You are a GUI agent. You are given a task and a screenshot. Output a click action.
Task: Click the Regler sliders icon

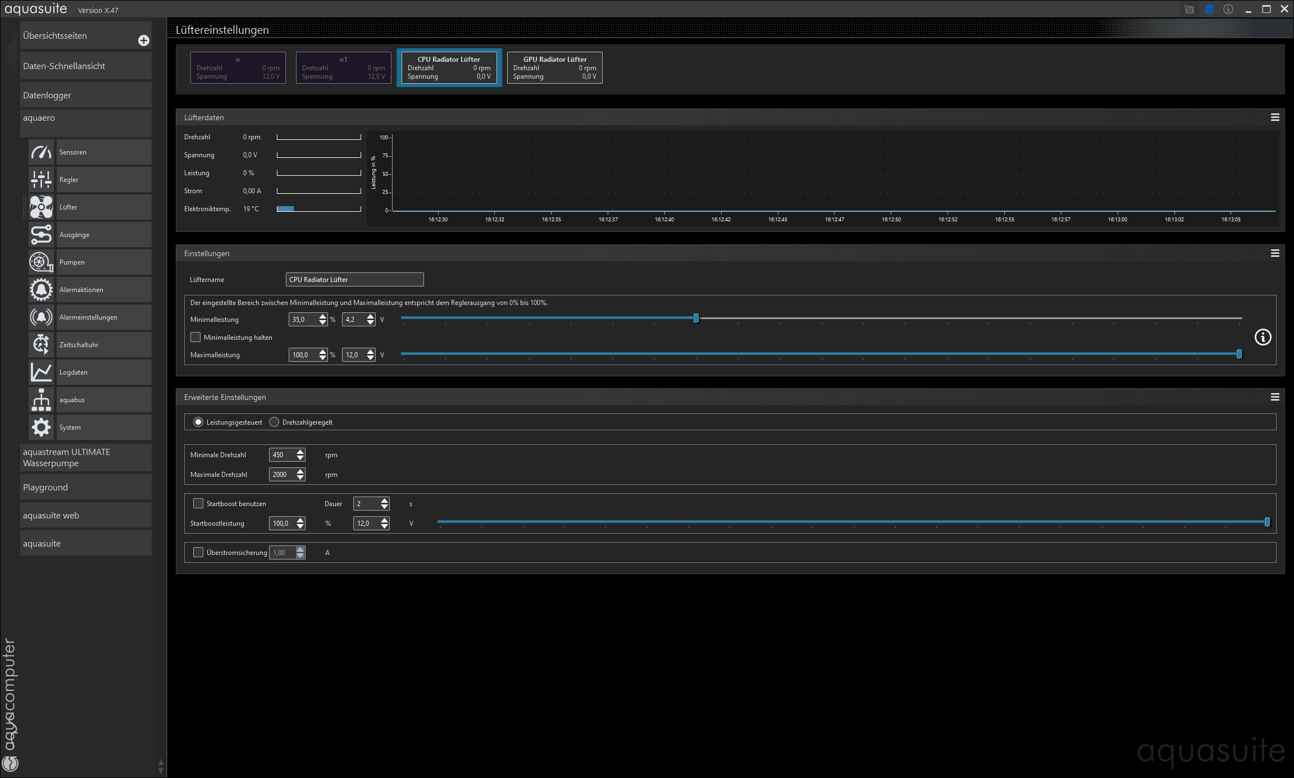tap(41, 180)
